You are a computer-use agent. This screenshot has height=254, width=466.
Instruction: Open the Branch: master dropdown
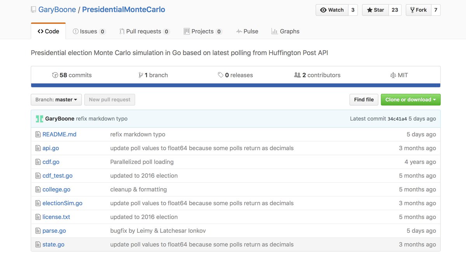click(x=56, y=100)
